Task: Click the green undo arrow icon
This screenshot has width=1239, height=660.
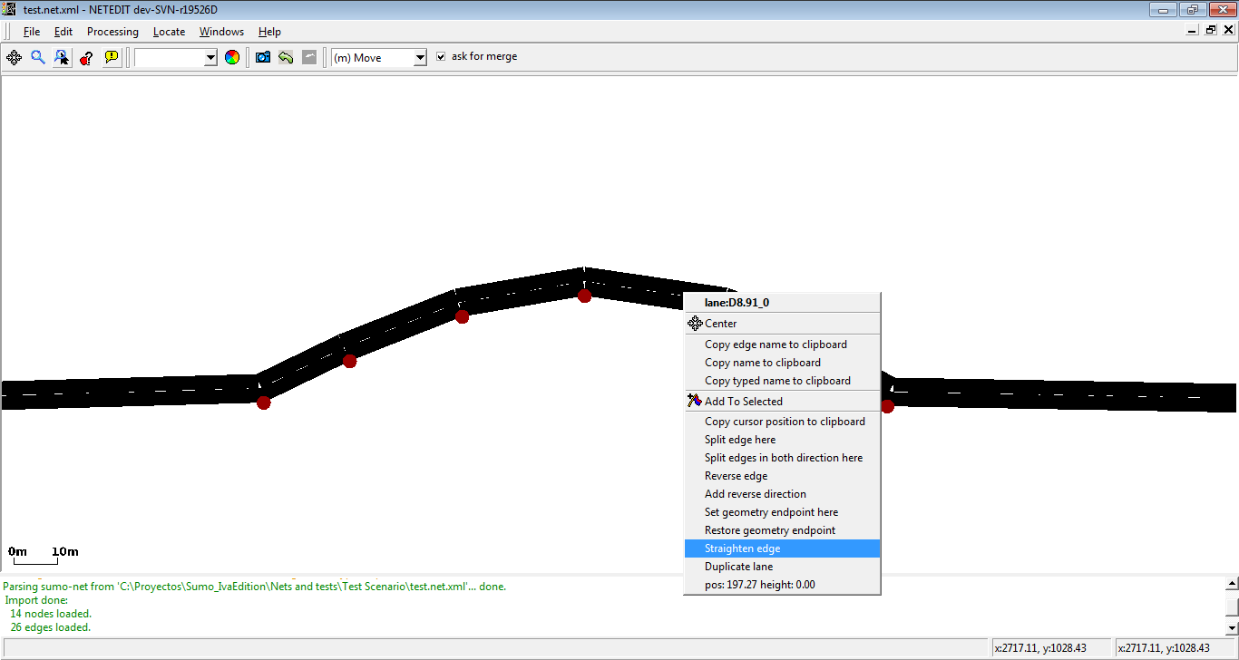Action: pyautogui.click(x=286, y=57)
